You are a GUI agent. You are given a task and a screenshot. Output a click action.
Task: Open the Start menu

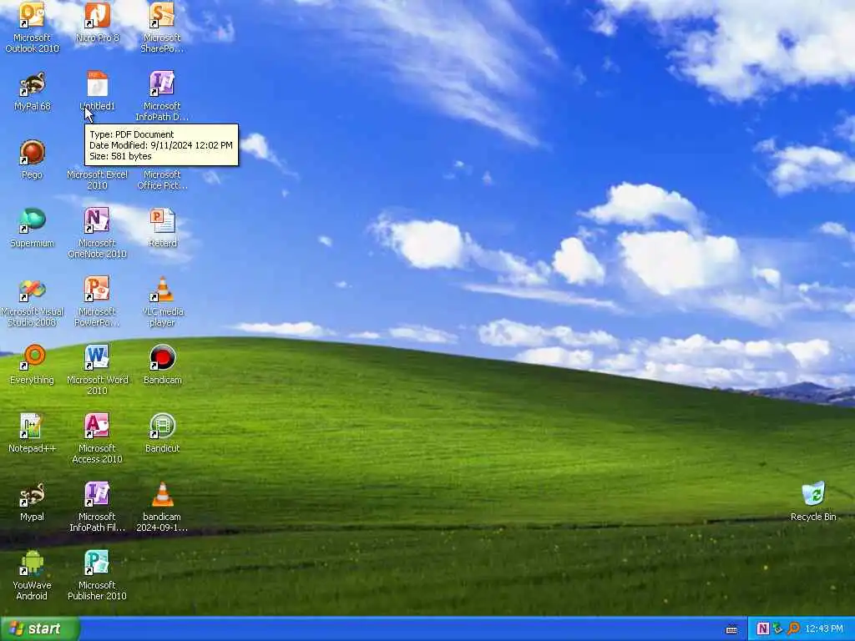tap(40, 628)
